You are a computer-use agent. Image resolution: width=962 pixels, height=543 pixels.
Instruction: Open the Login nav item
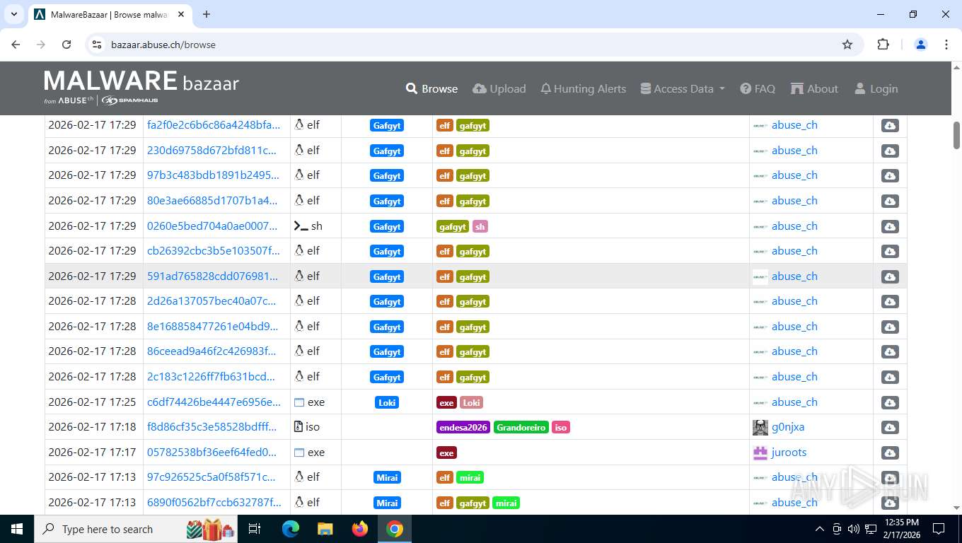click(x=876, y=88)
